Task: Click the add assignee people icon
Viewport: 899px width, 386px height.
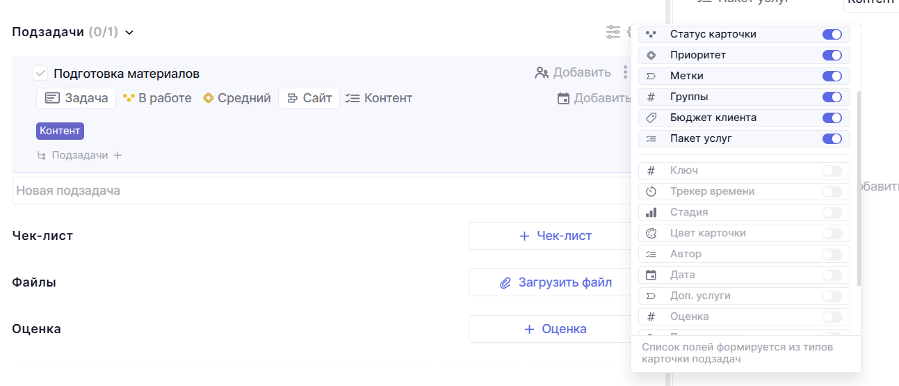Action: point(542,72)
